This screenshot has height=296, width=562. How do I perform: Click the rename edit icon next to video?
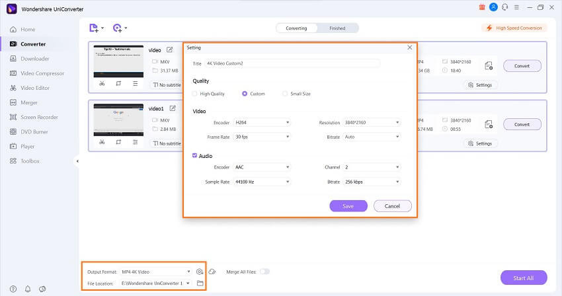tap(169, 50)
